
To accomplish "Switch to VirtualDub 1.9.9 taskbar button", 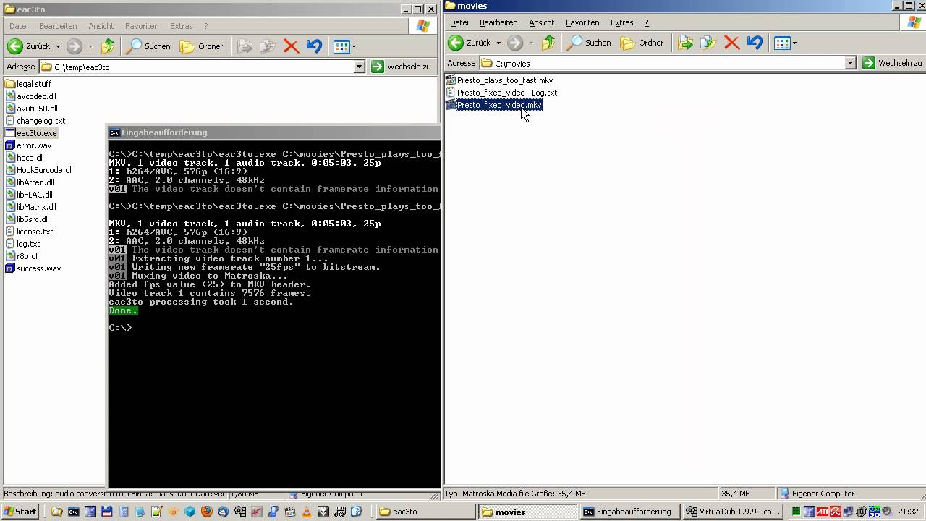I will [x=733, y=512].
